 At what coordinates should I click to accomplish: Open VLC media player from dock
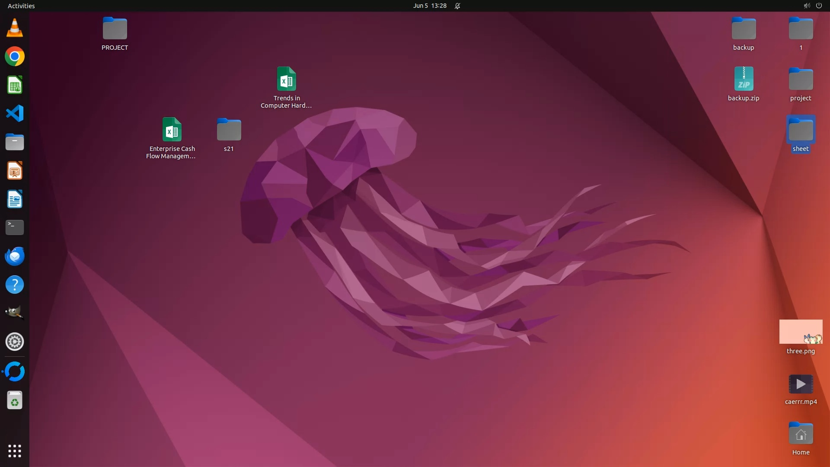(x=14, y=28)
